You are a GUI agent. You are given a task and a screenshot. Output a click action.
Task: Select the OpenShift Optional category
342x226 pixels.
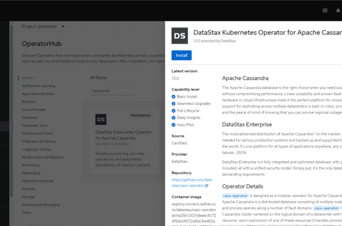click(x=37, y=181)
